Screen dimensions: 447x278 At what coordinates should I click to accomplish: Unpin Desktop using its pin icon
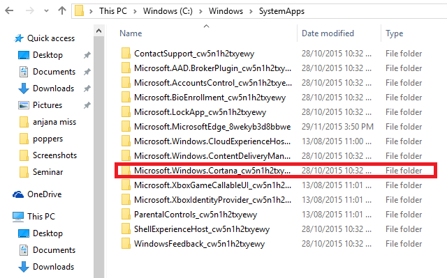(87, 55)
